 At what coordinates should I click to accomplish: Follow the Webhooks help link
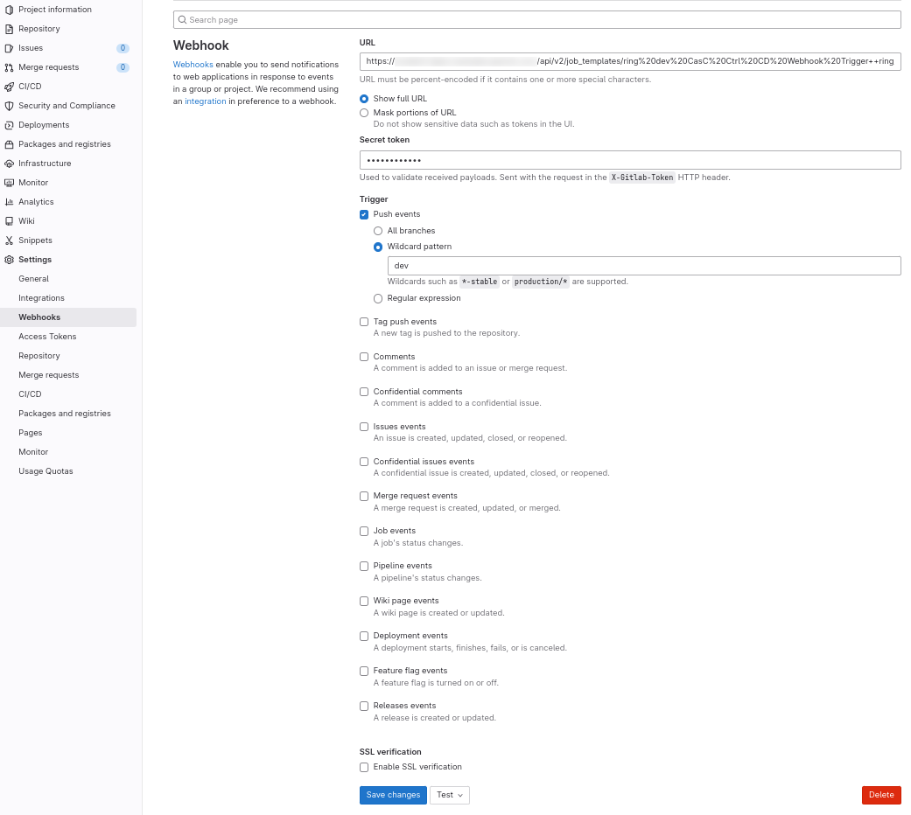click(x=193, y=65)
